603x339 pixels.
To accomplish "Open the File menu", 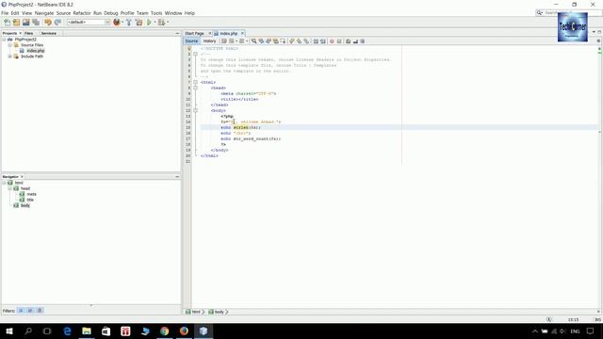I will click(5, 13).
